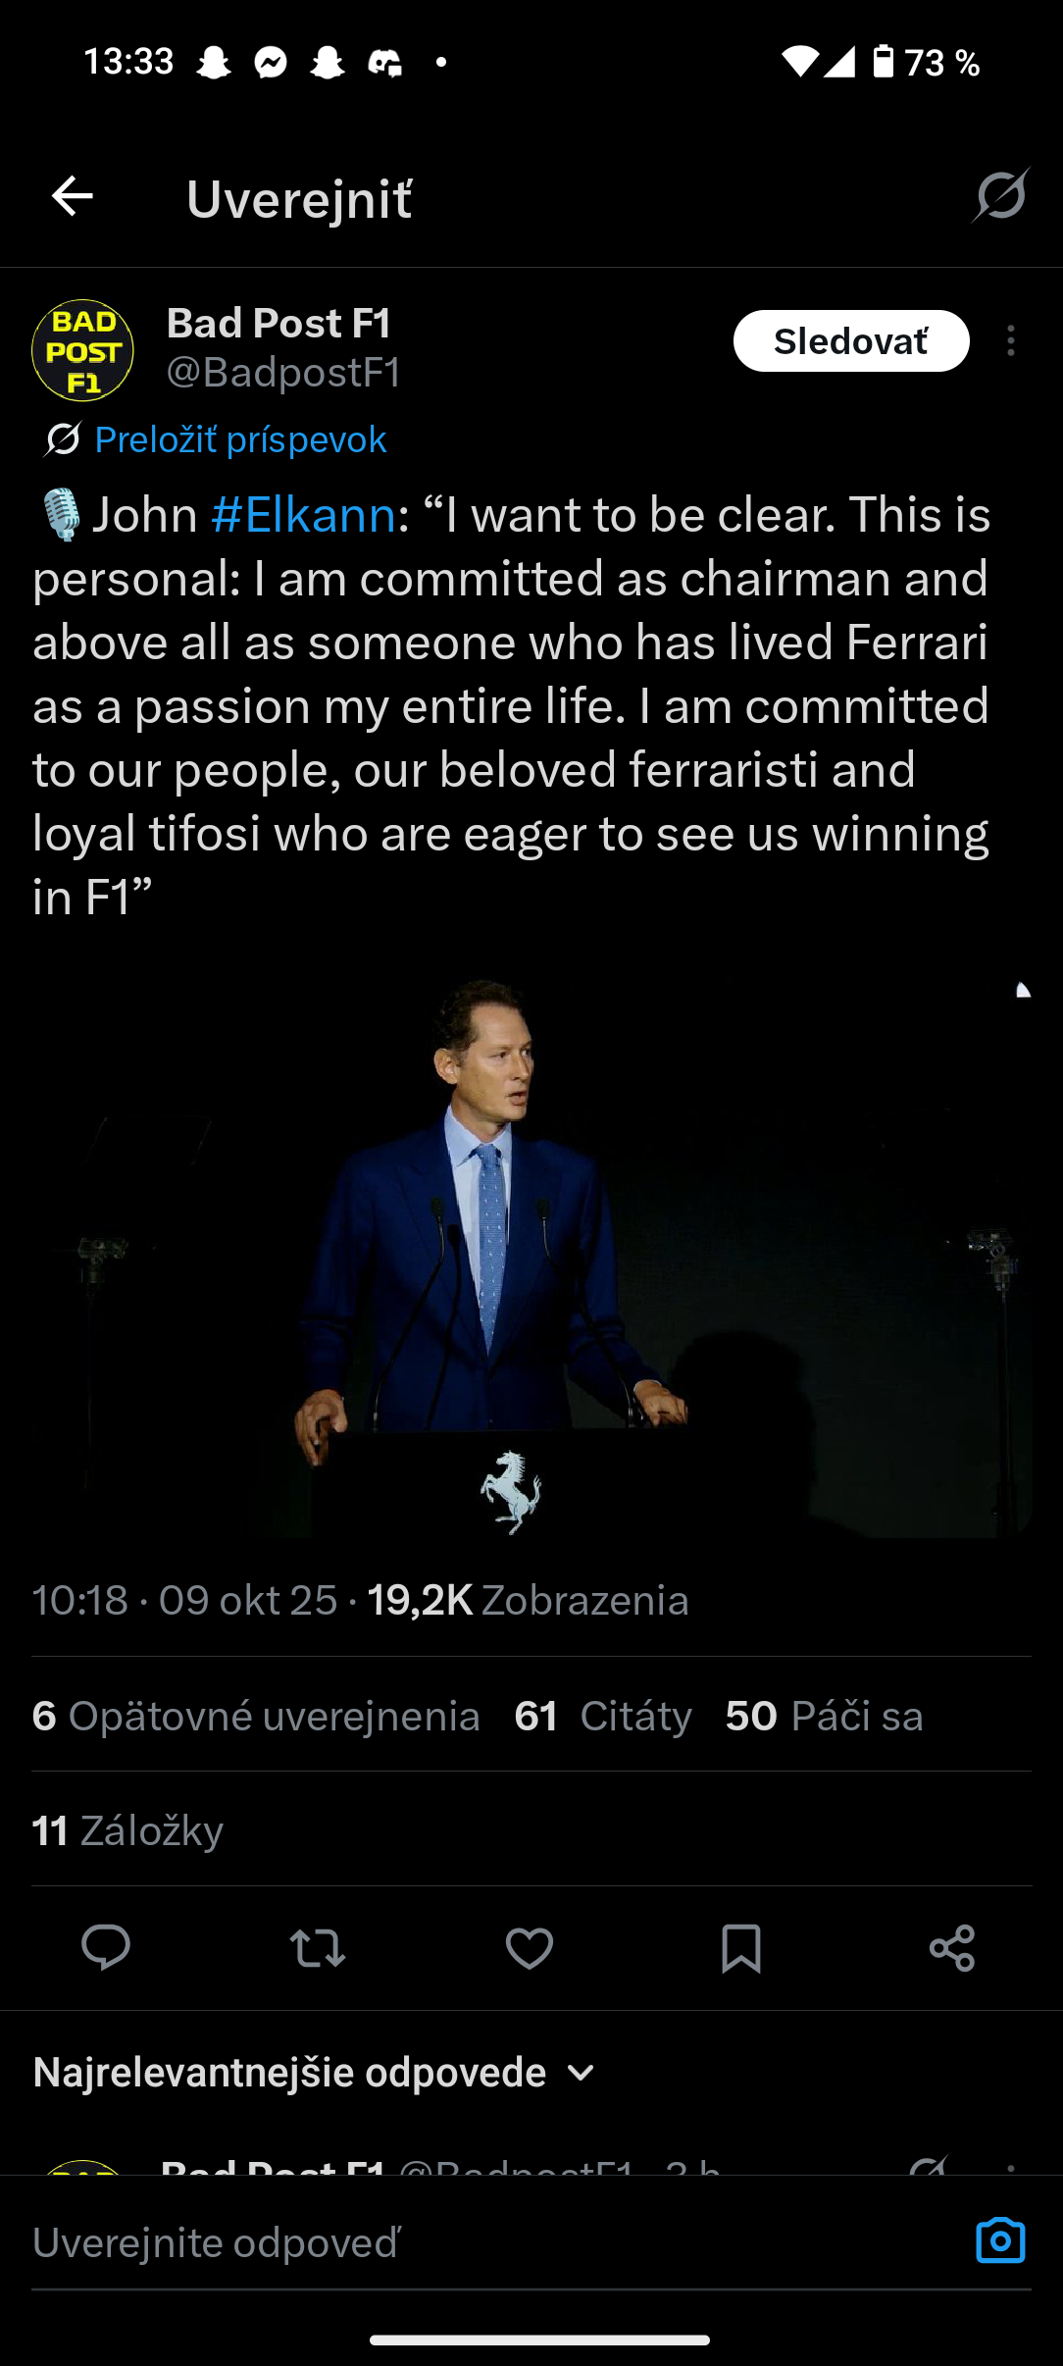Open the three-dot post options menu

pos(1011,341)
